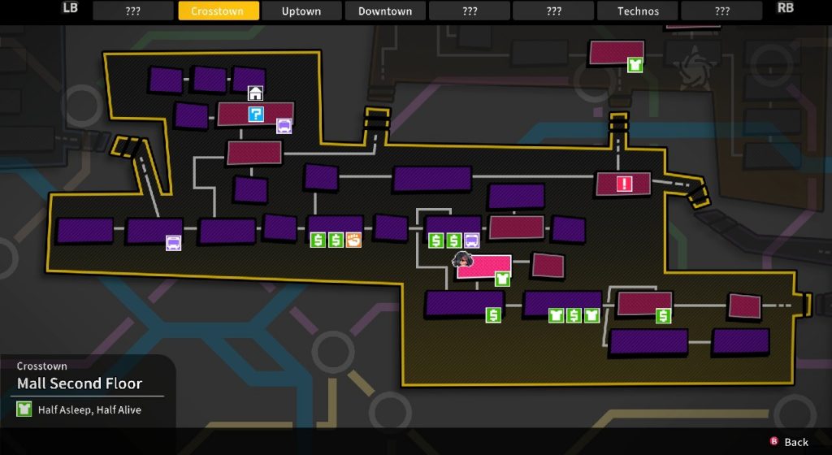Image resolution: width=832 pixels, height=455 pixels.
Task: Click the green shirt icon in top-right room
Action: pos(635,64)
